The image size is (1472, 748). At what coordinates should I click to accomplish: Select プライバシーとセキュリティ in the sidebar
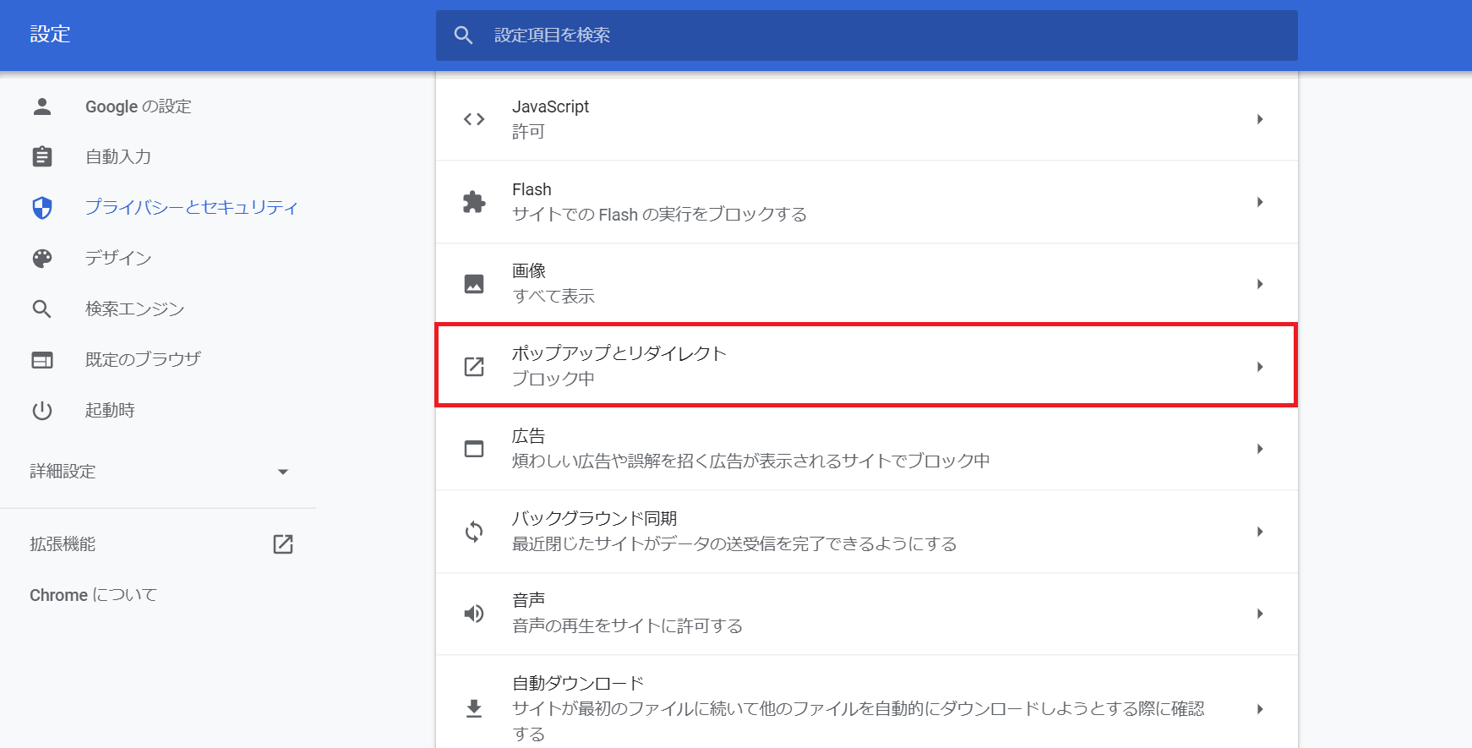tap(191, 207)
